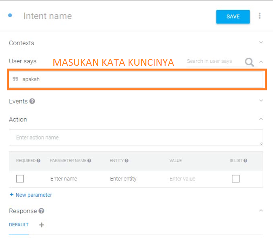Viewport: 273px width, 238px height.
Task: Tick the Is List checkbox
Action: click(236, 179)
